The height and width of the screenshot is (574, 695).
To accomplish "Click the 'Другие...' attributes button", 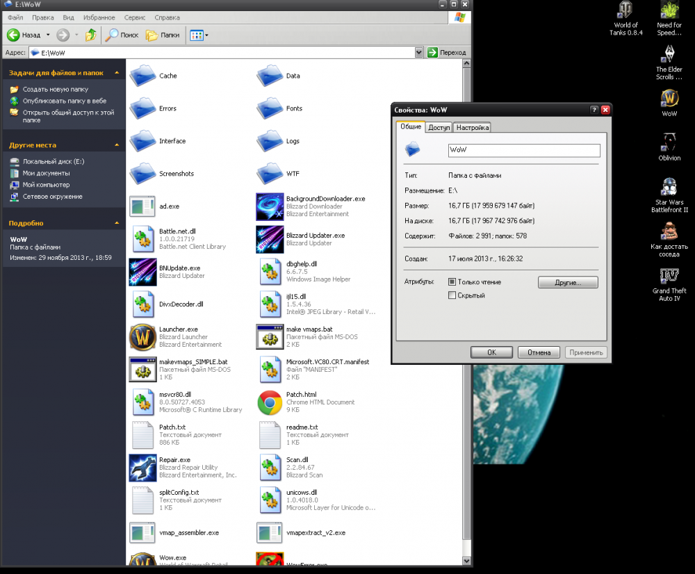I will [x=568, y=282].
